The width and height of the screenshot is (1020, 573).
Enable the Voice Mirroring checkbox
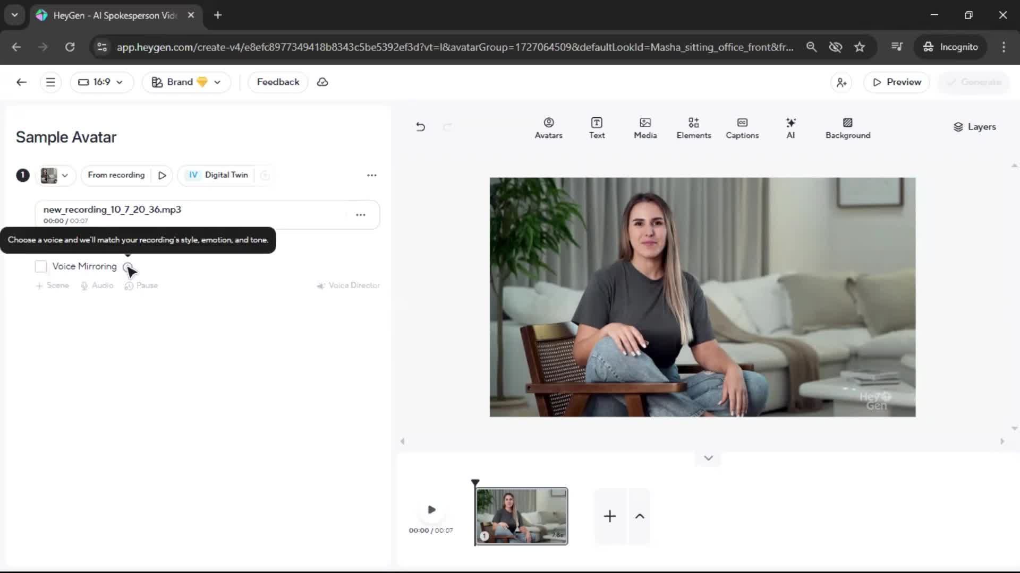click(41, 266)
